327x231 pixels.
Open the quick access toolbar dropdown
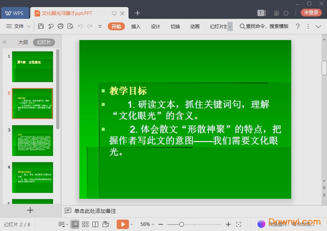coord(100,26)
